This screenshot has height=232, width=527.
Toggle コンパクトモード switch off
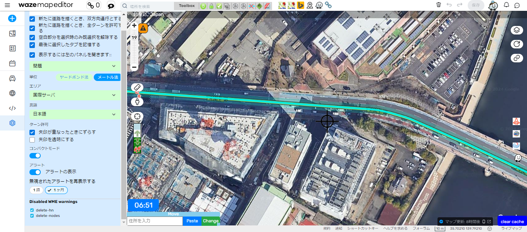click(x=35, y=156)
